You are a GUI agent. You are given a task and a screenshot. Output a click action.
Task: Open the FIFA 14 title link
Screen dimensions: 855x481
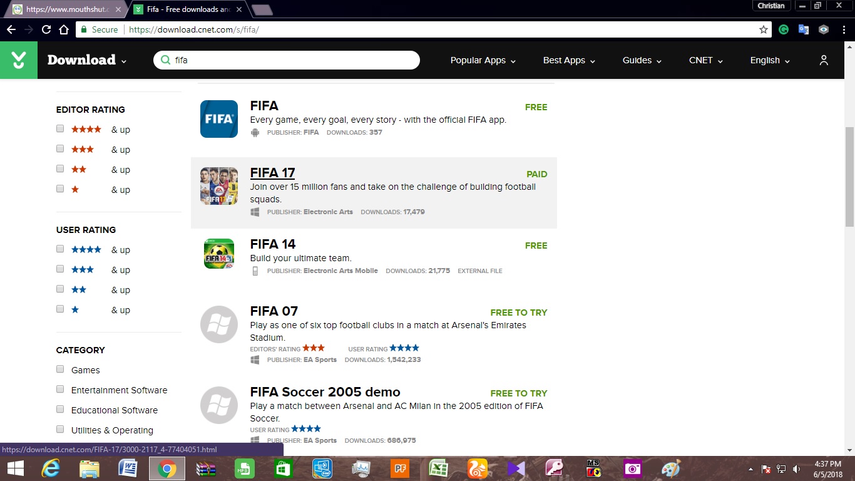pyautogui.click(x=273, y=244)
